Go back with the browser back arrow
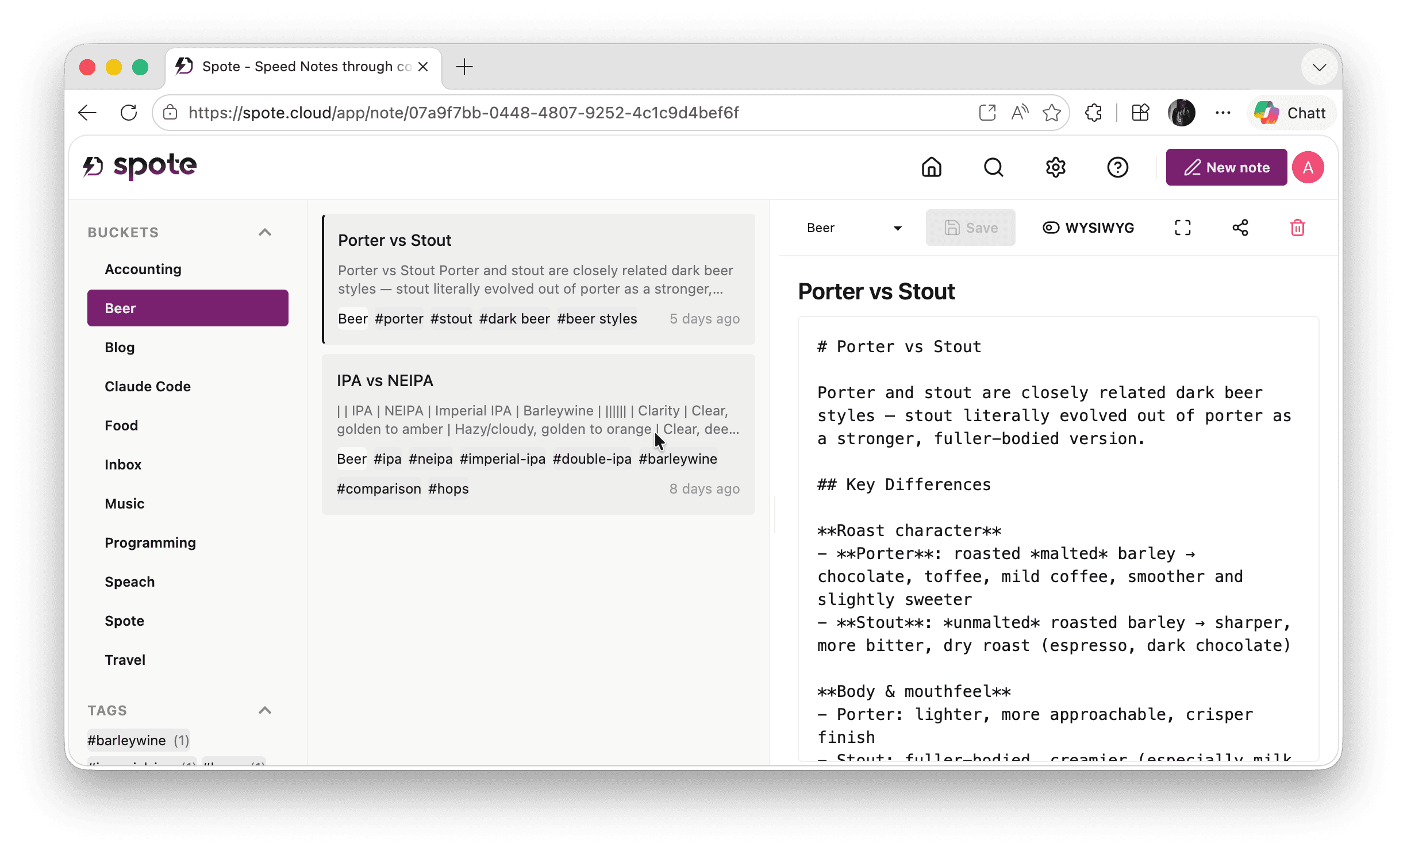This screenshot has width=1407, height=855. pyautogui.click(x=87, y=113)
